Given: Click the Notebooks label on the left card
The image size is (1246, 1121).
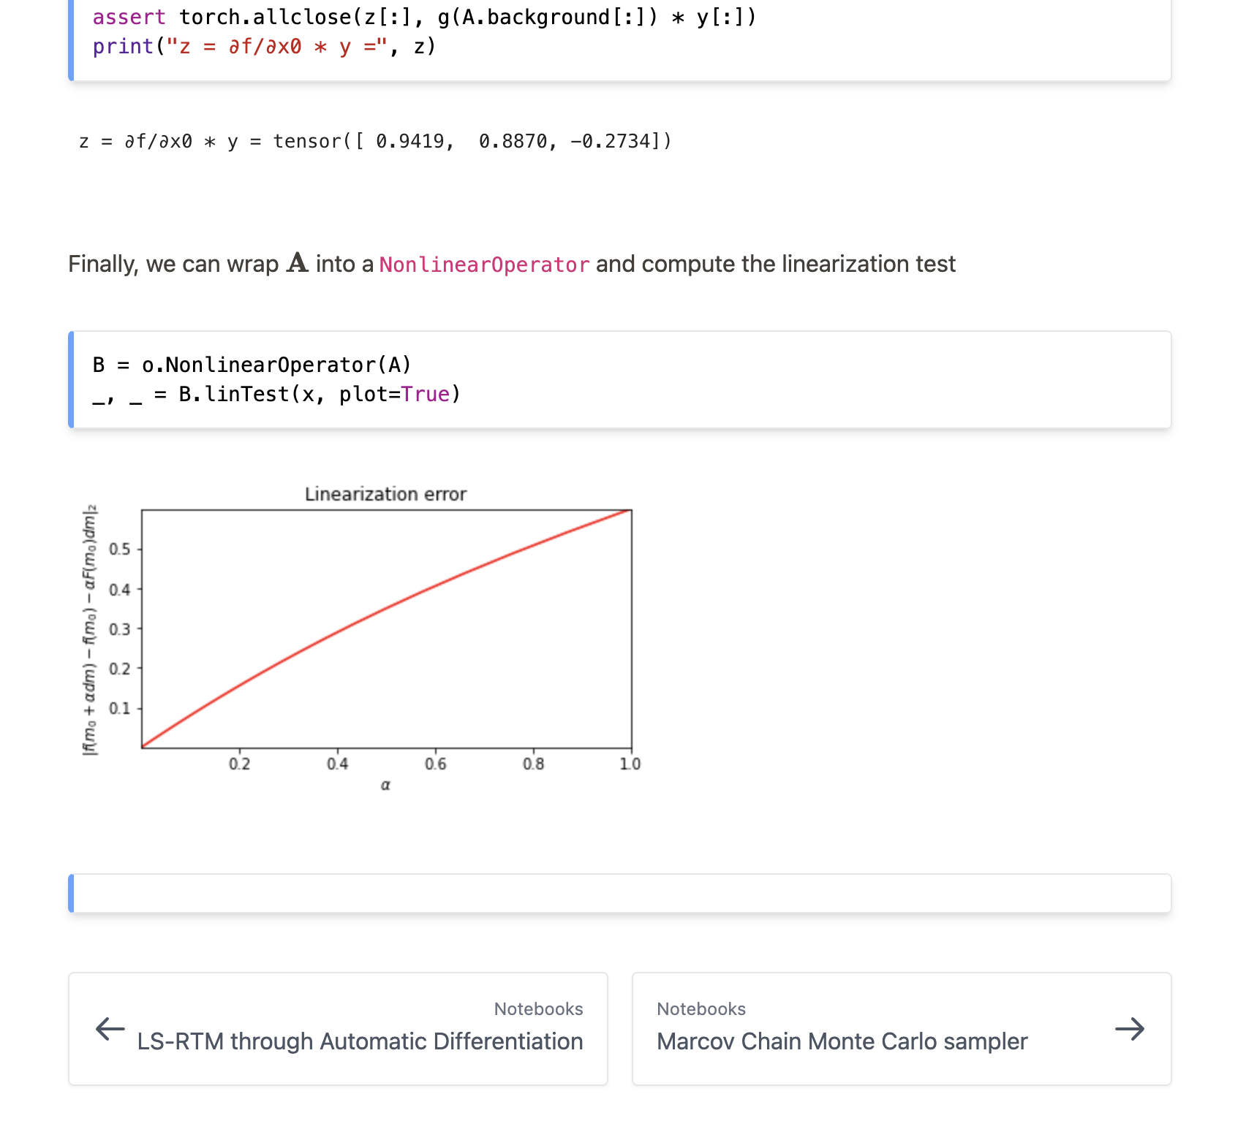Looking at the screenshot, I should 538,1008.
